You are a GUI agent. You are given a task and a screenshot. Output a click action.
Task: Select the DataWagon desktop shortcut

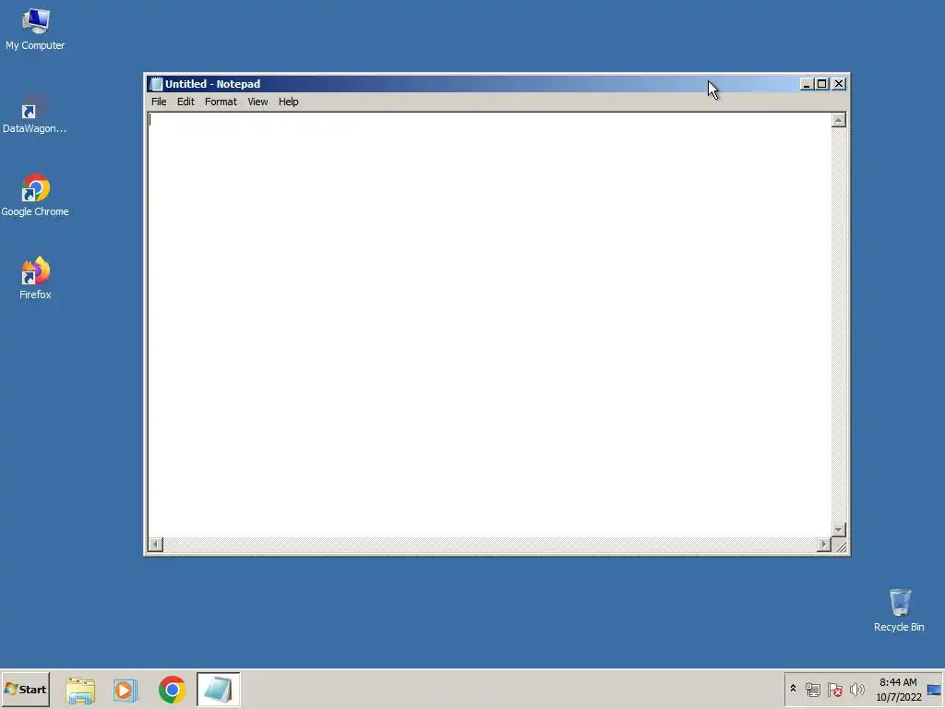pyautogui.click(x=35, y=113)
